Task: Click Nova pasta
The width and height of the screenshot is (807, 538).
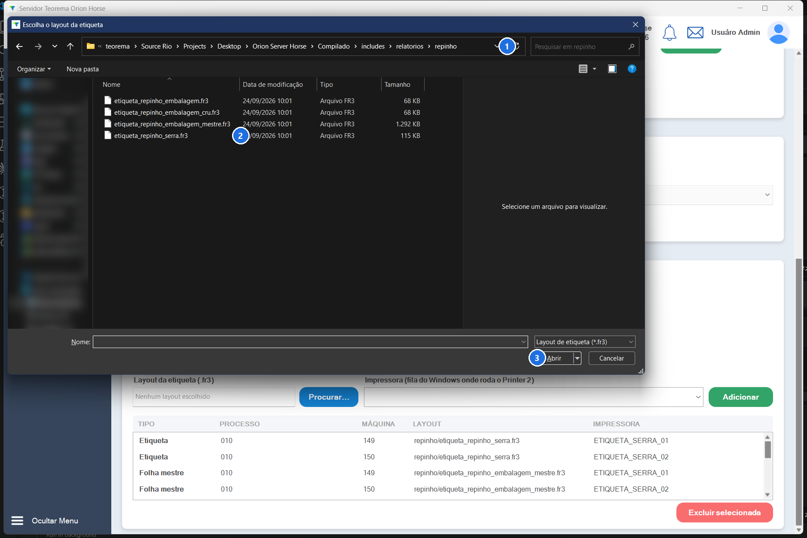Action: point(83,69)
